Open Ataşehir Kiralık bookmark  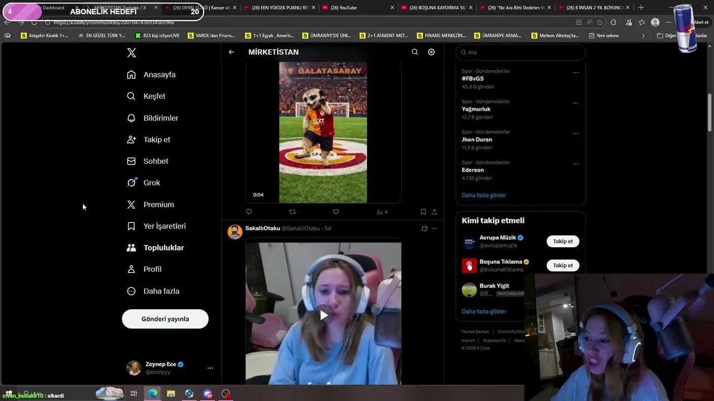pyautogui.click(x=45, y=36)
